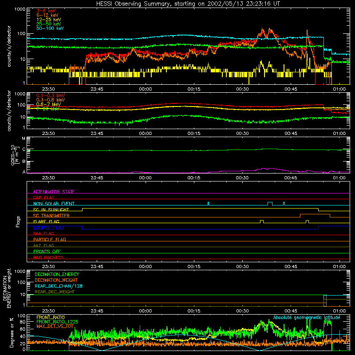Click the FRONT_RATIO legend label

point(51,317)
